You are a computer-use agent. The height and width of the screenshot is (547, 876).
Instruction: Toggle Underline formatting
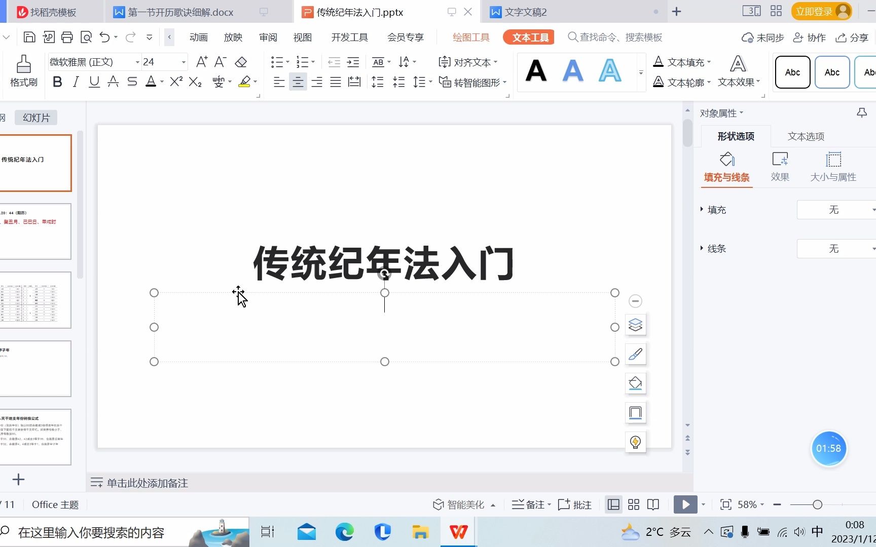click(x=94, y=82)
